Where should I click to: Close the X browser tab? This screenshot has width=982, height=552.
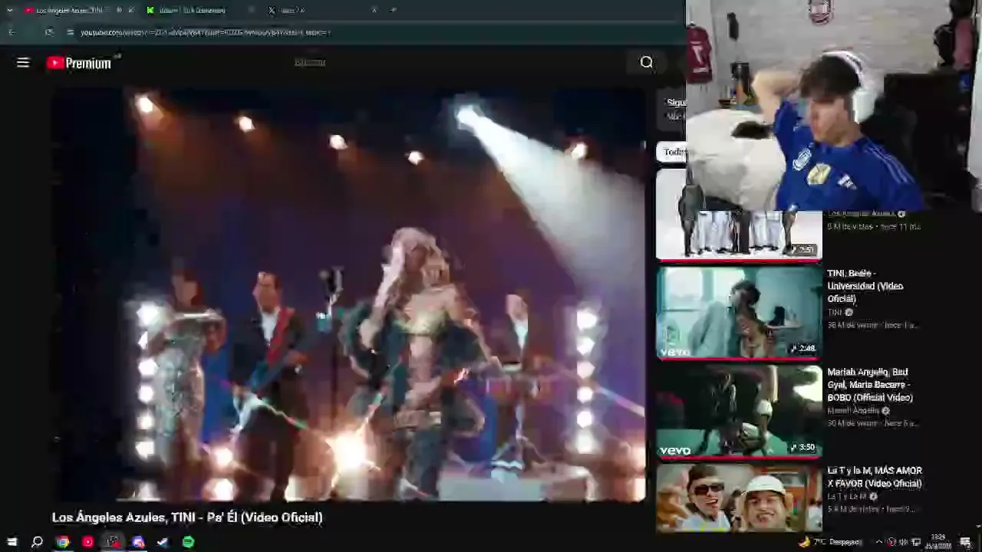pos(374,10)
